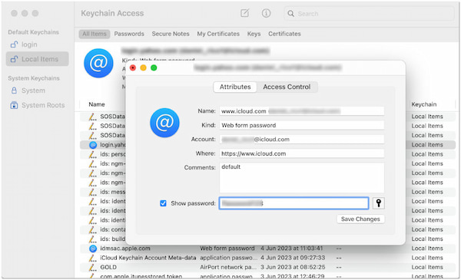Click the @ icon in main window header
The height and width of the screenshot is (280, 461).
tap(98, 63)
